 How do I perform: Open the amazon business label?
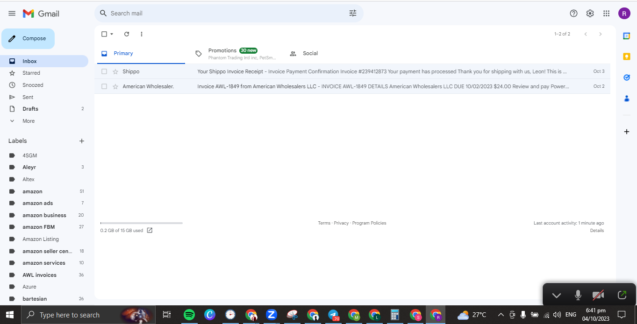click(44, 215)
